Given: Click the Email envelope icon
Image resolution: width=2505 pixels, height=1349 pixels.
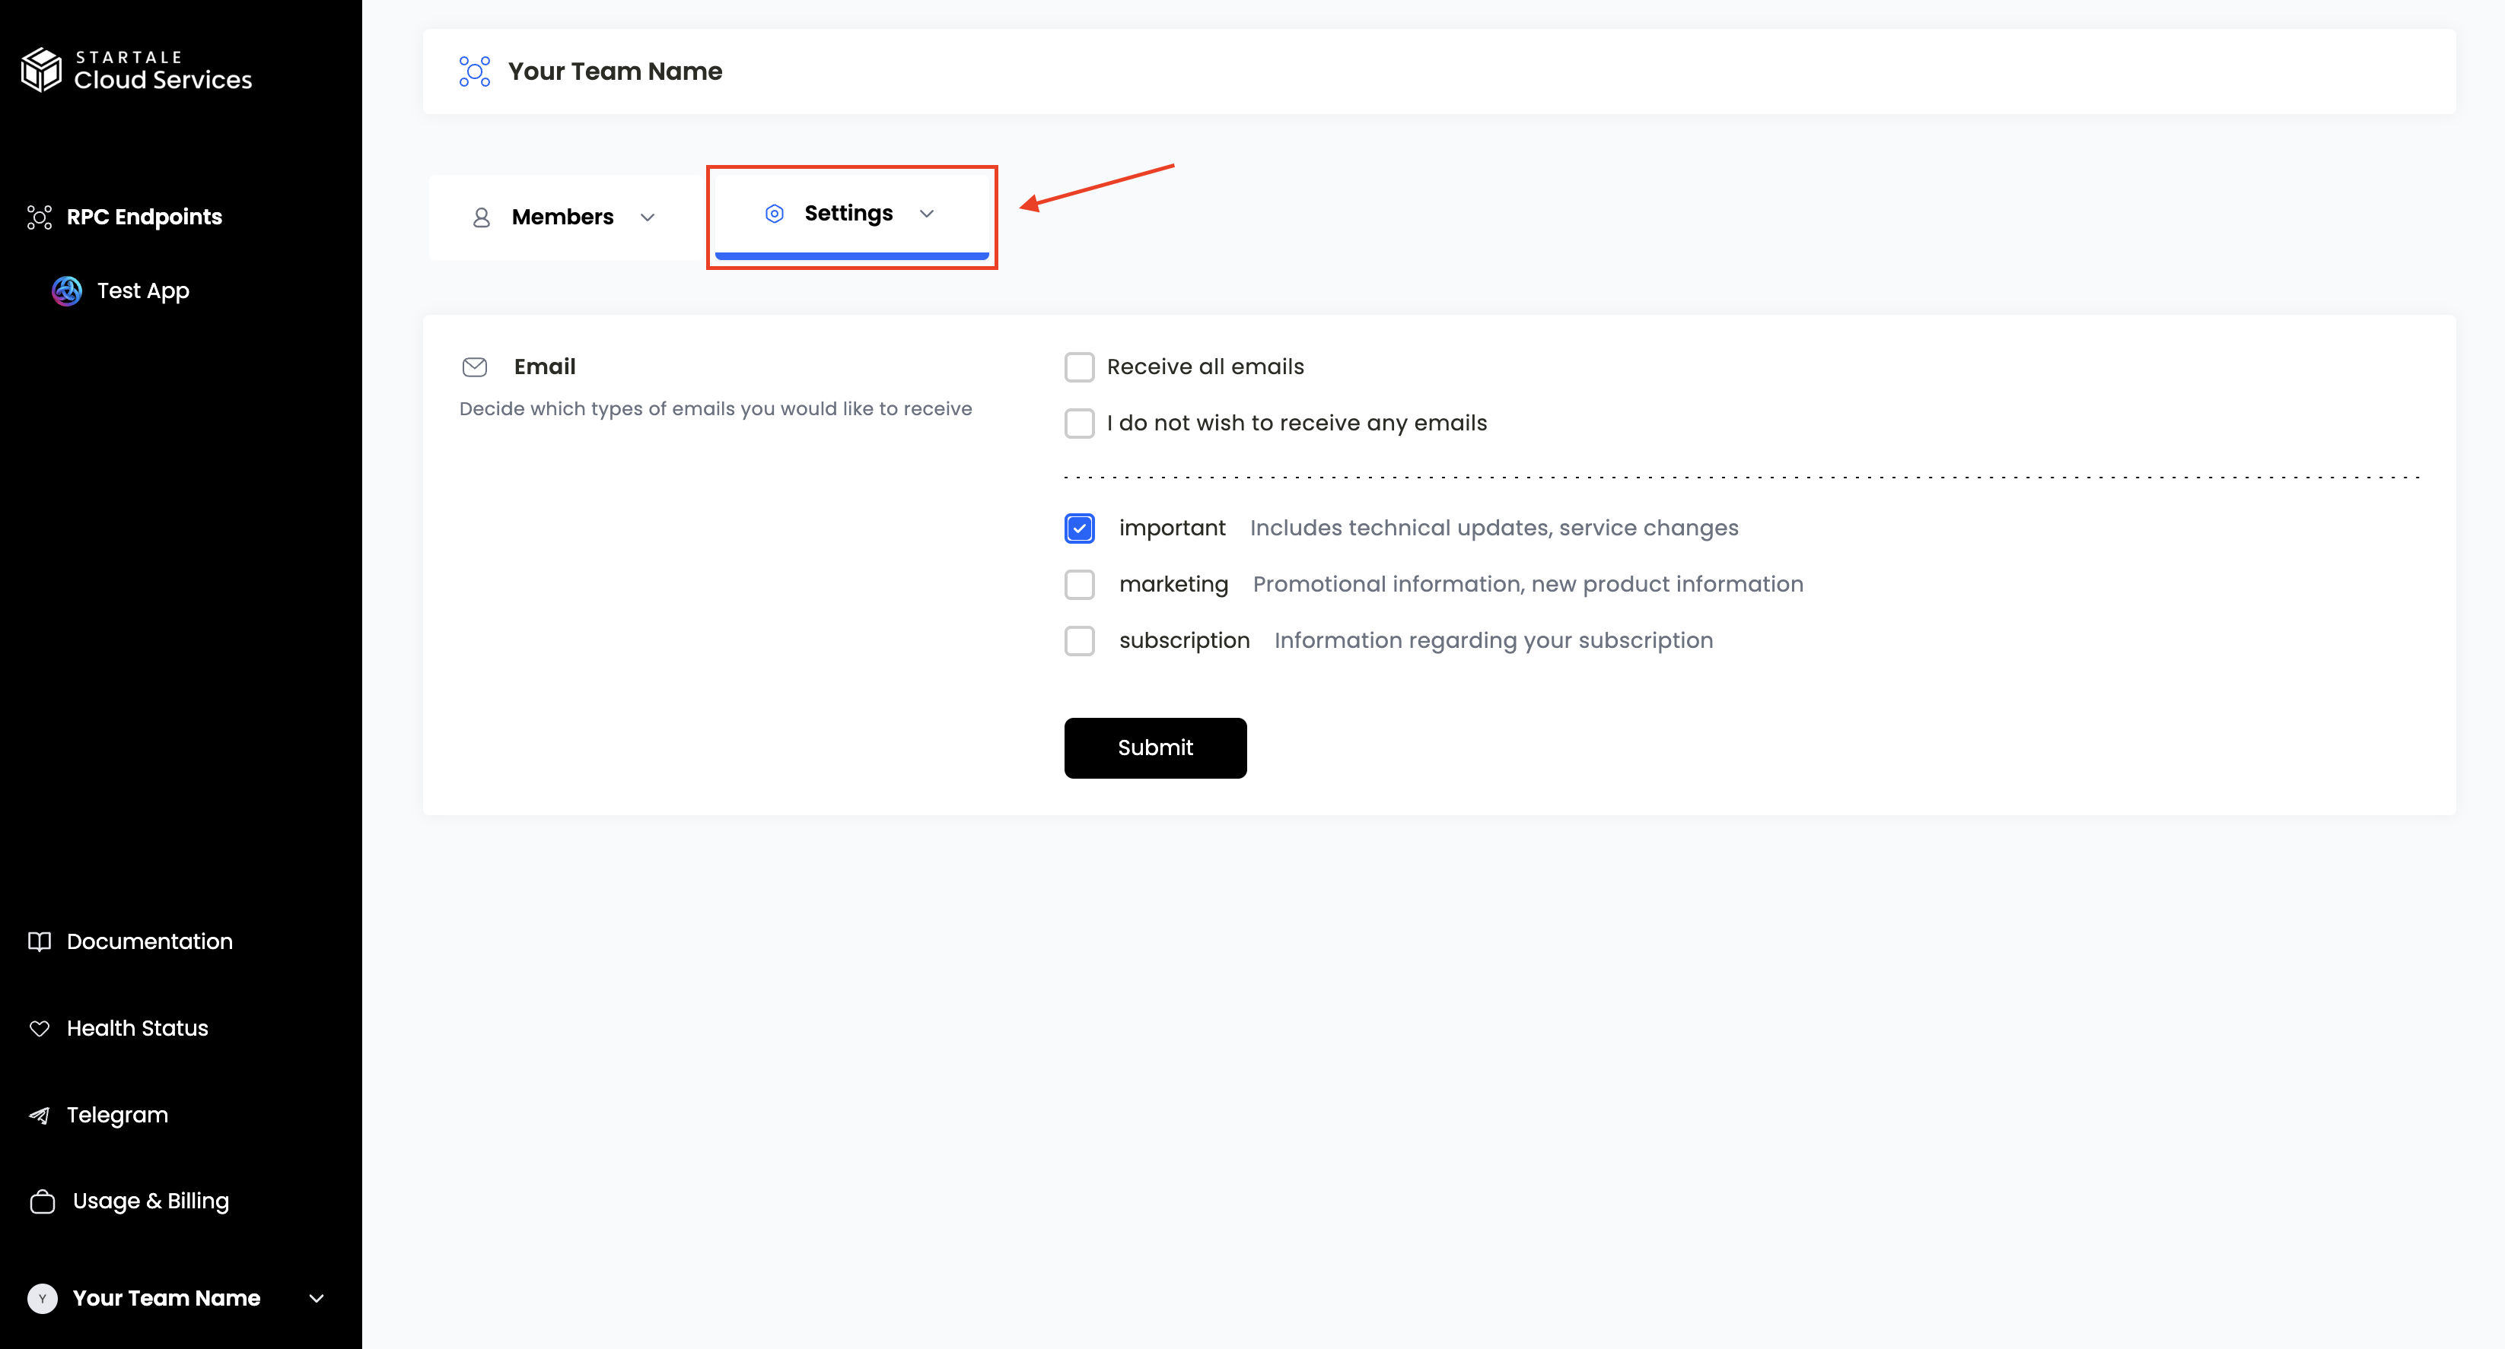Looking at the screenshot, I should tap(475, 367).
